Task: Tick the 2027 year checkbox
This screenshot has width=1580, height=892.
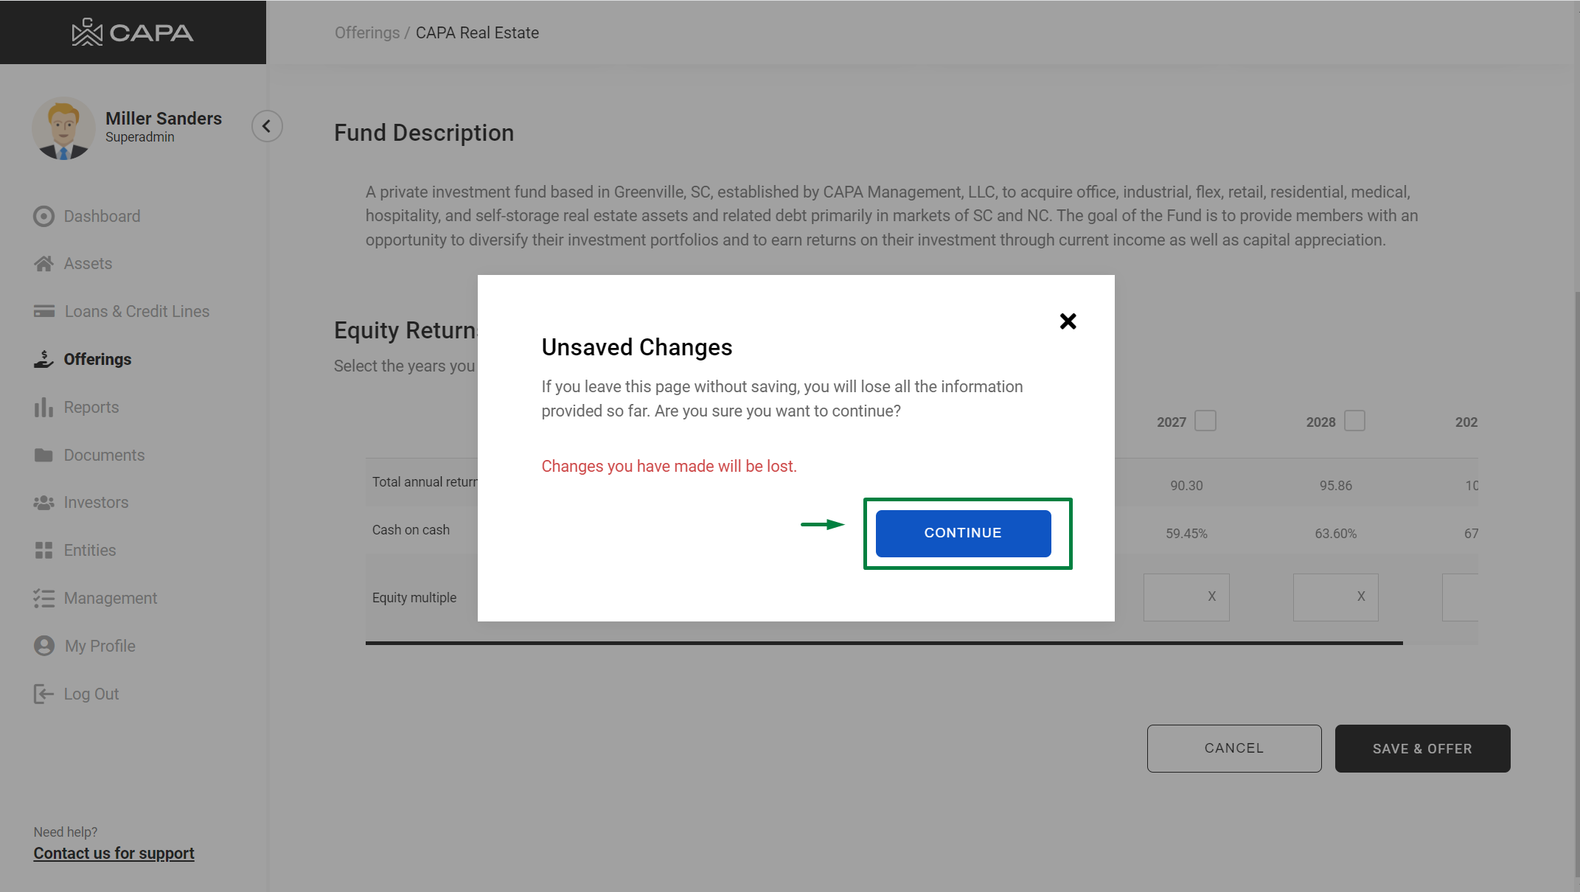Action: [1205, 421]
